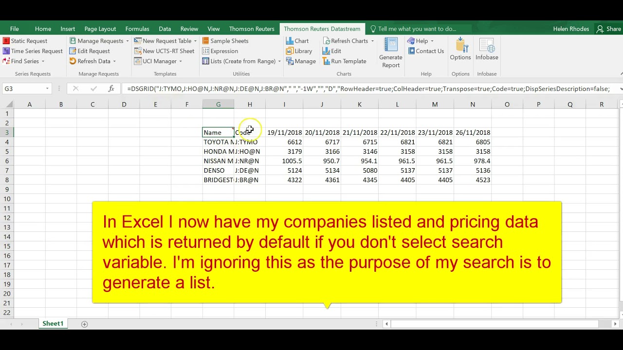Select row 3 header

point(7,132)
